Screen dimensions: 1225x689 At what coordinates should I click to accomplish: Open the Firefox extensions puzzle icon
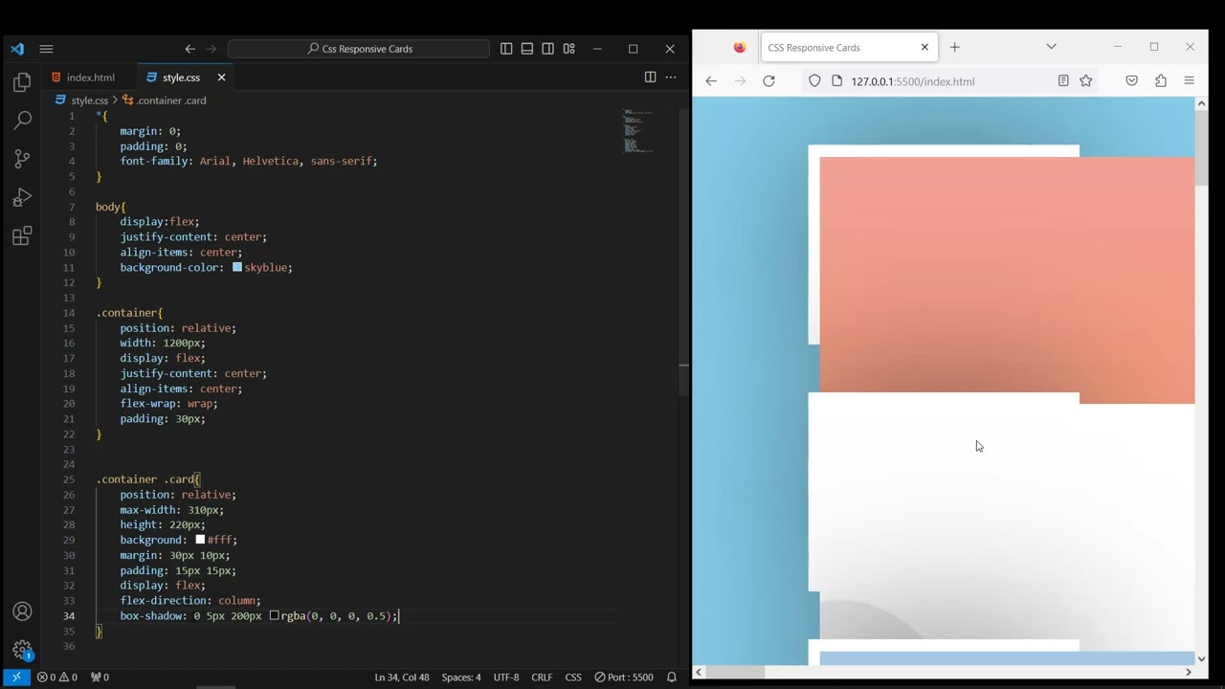tap(1161, 81)
